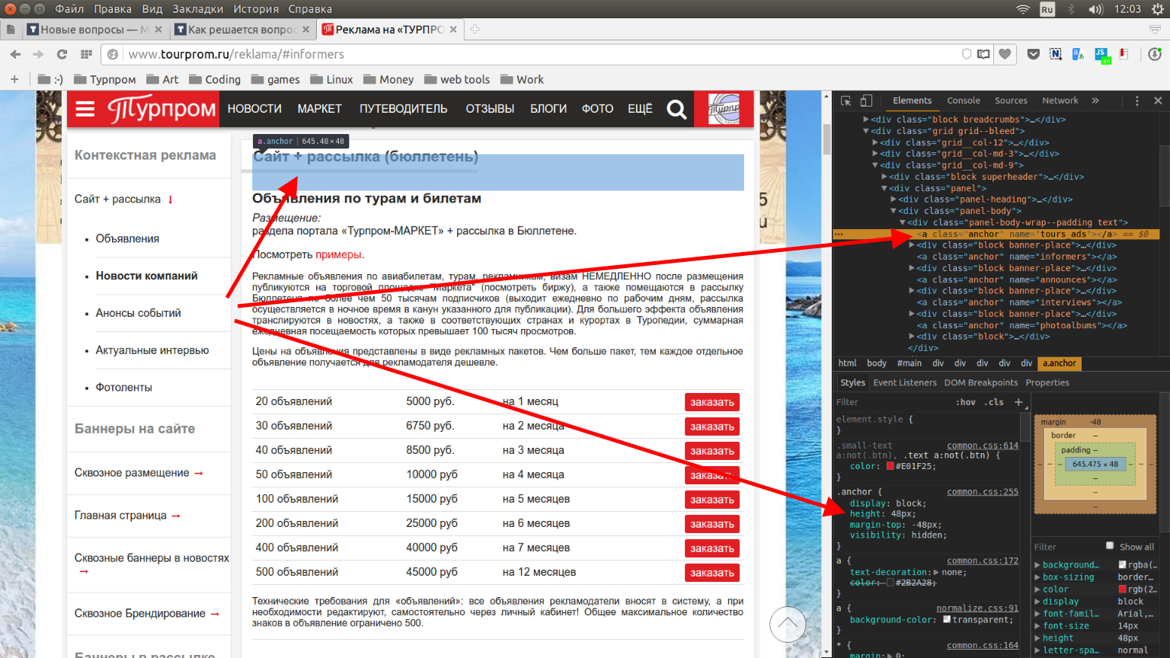The width and height of the screenshot is (1170, 658).
Task: Enable the Show all computed styles checkbox
Action: tap(1110, 546)
